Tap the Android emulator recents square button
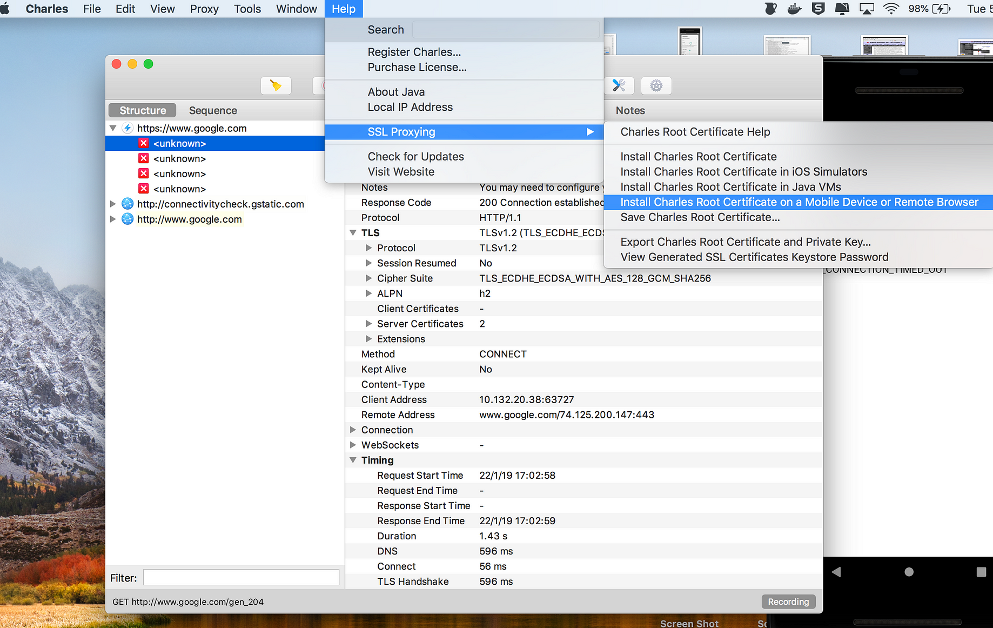 point(981,572)
